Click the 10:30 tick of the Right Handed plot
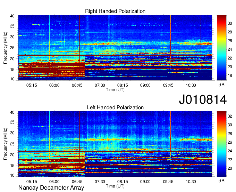 (191, 85)
